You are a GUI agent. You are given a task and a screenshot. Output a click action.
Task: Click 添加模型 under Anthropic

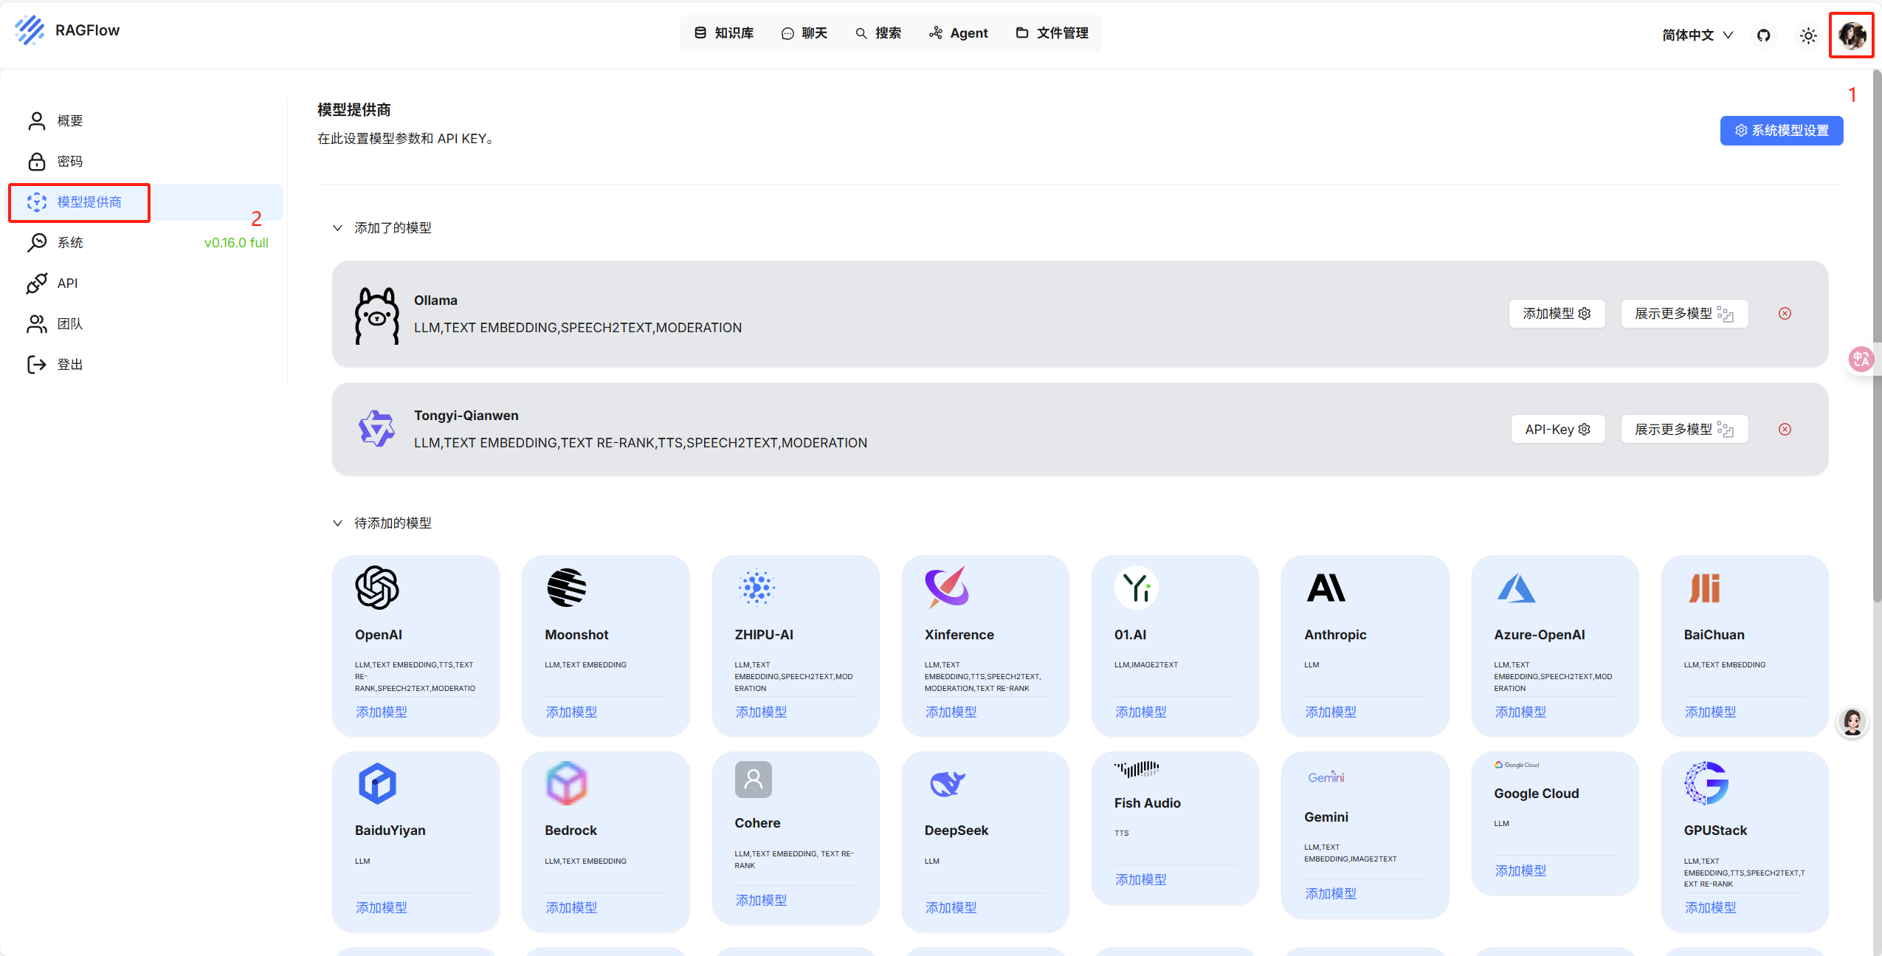coord(1330,712)
